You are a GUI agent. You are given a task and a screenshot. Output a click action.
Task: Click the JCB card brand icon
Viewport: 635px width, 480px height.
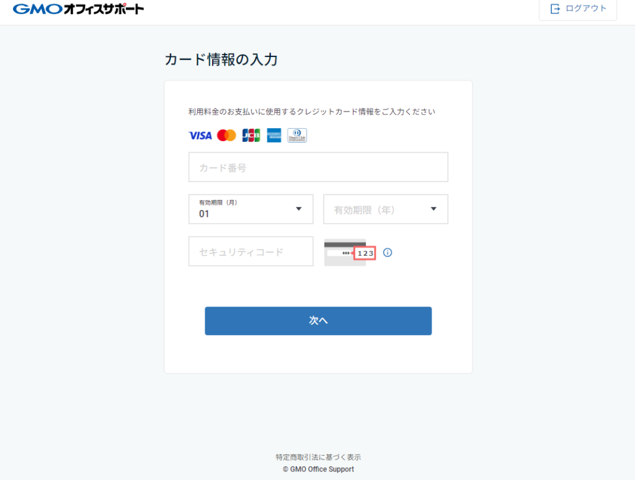coord(251,136)
